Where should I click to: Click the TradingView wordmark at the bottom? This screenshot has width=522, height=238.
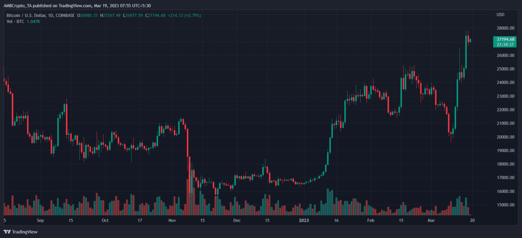coord(24,232)
